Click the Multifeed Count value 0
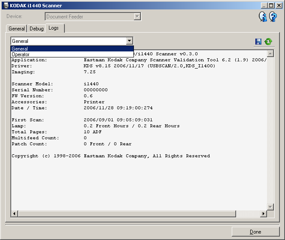Screen dimensions: 285x240 85,138
